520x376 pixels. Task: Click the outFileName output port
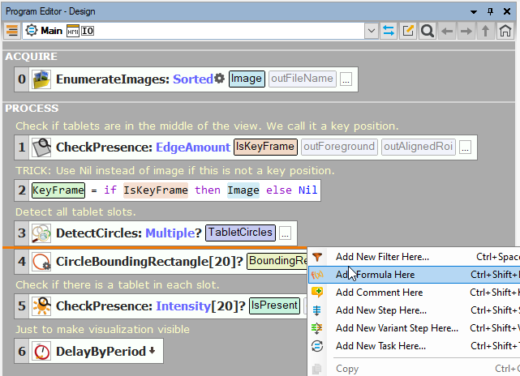click(303, 79)
